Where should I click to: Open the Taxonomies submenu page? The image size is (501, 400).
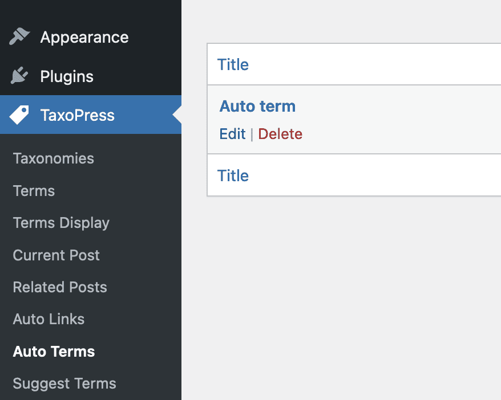click(53, 158)
